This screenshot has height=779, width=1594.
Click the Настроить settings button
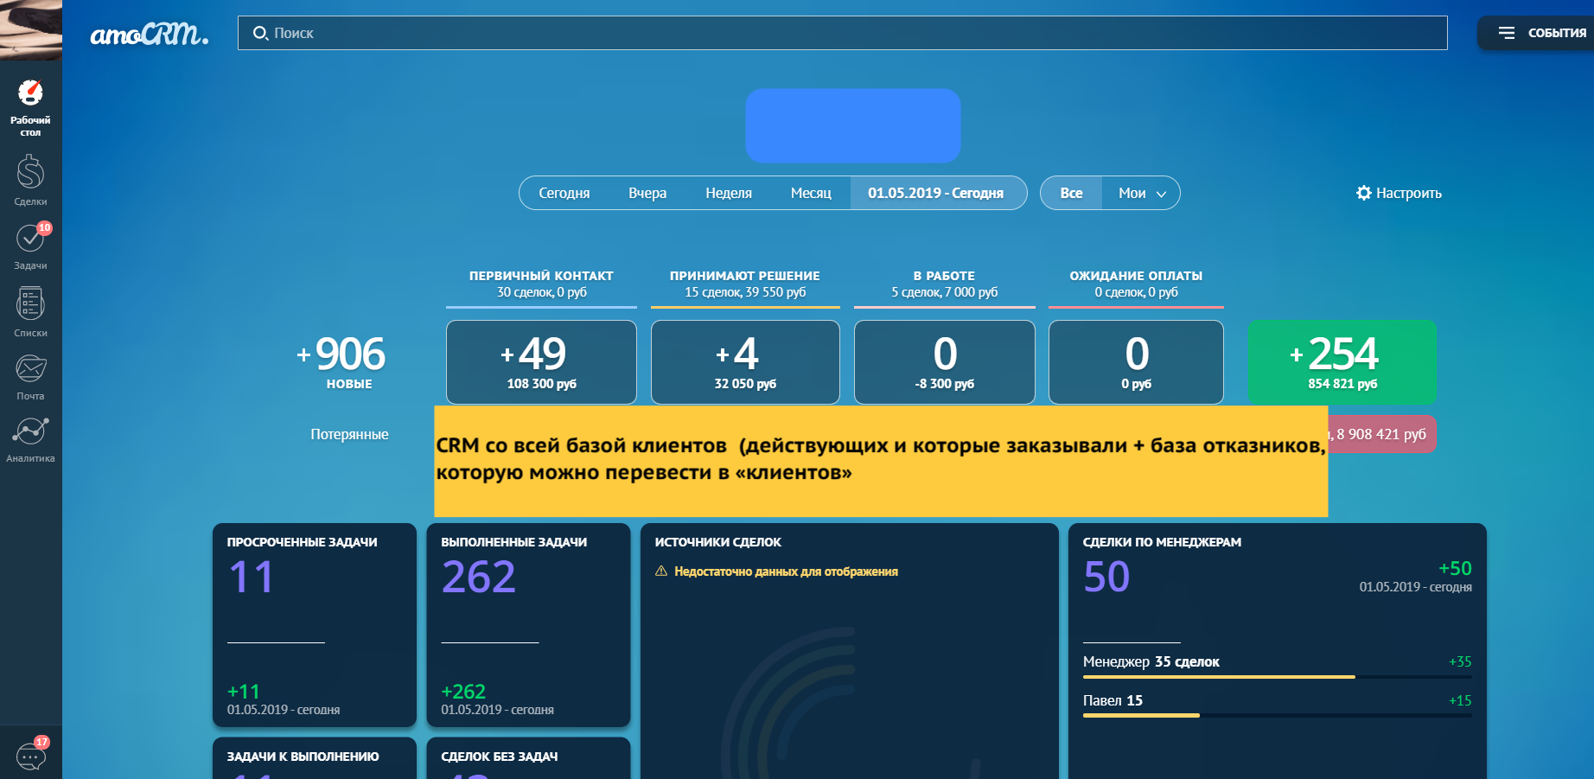[1399, 193]
